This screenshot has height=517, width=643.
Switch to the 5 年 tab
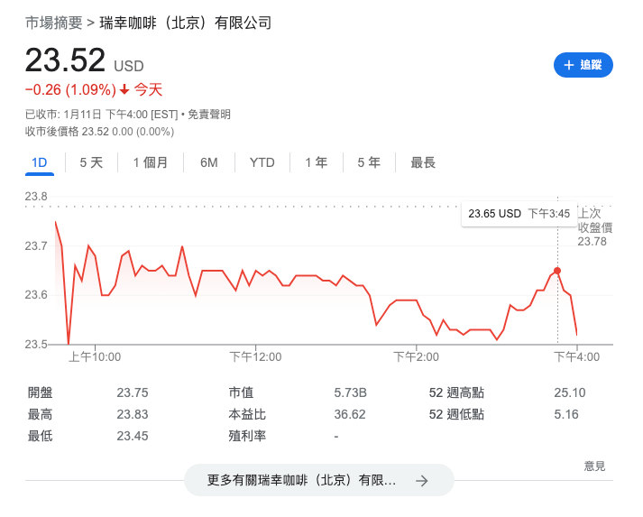tap(369, 163)
